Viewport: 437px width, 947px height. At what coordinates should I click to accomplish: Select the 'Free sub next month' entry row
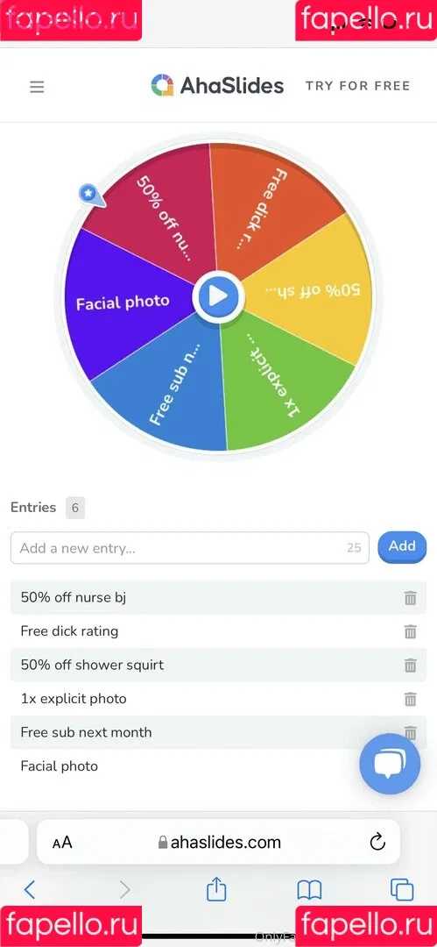[219, 732]
